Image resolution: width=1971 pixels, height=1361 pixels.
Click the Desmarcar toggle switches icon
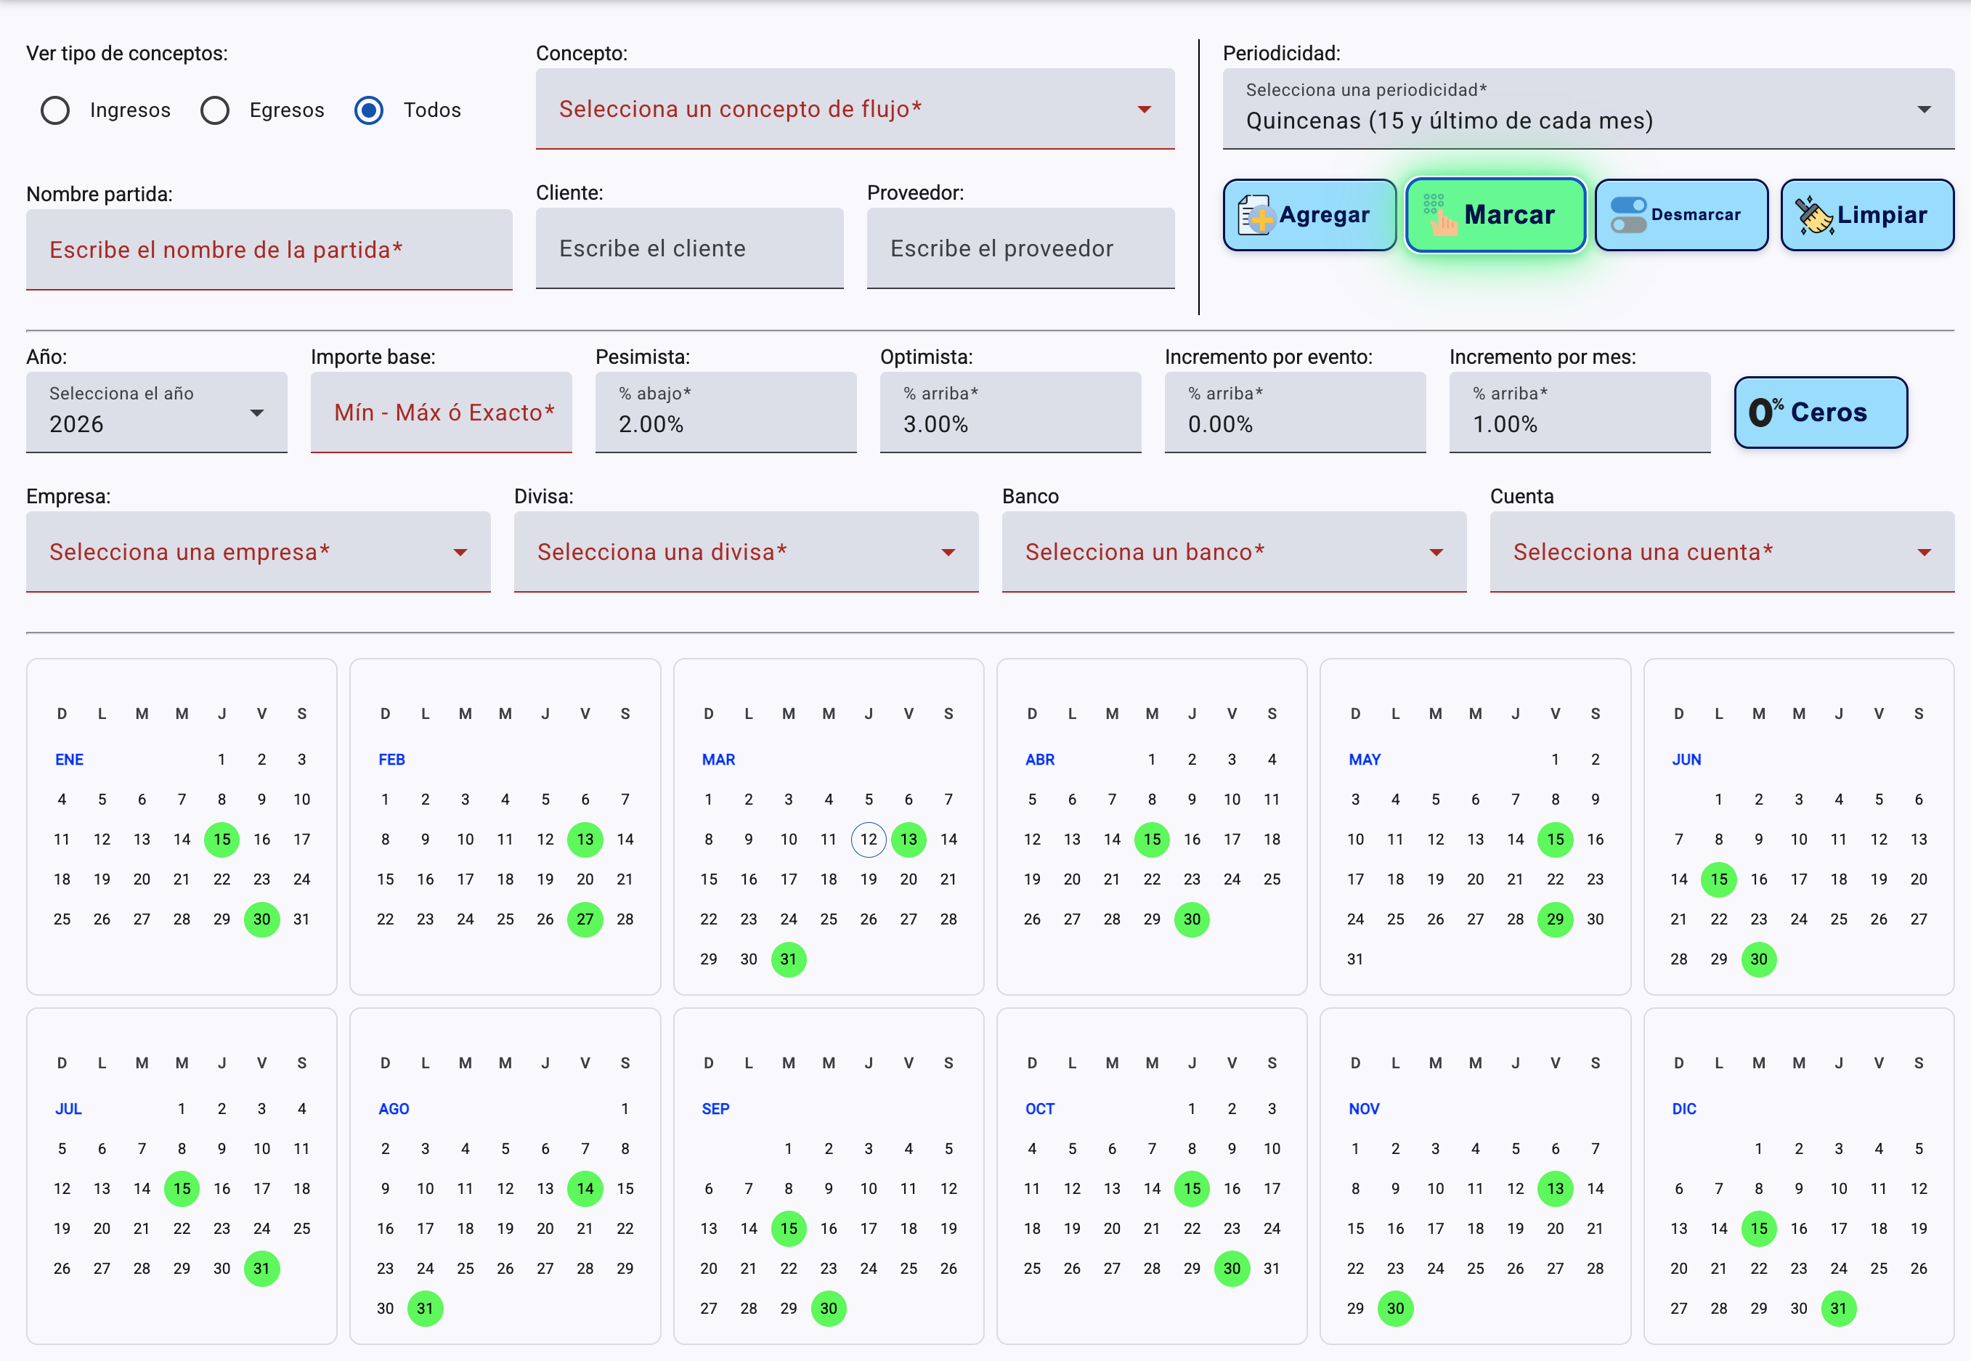point(1627,215)
